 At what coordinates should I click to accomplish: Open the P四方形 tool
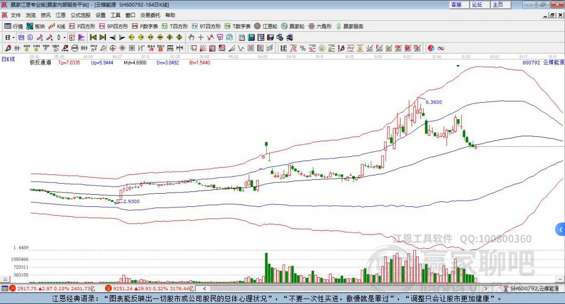[82, 26]
